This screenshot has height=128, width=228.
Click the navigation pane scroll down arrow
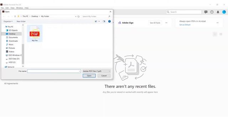point(23,66)
